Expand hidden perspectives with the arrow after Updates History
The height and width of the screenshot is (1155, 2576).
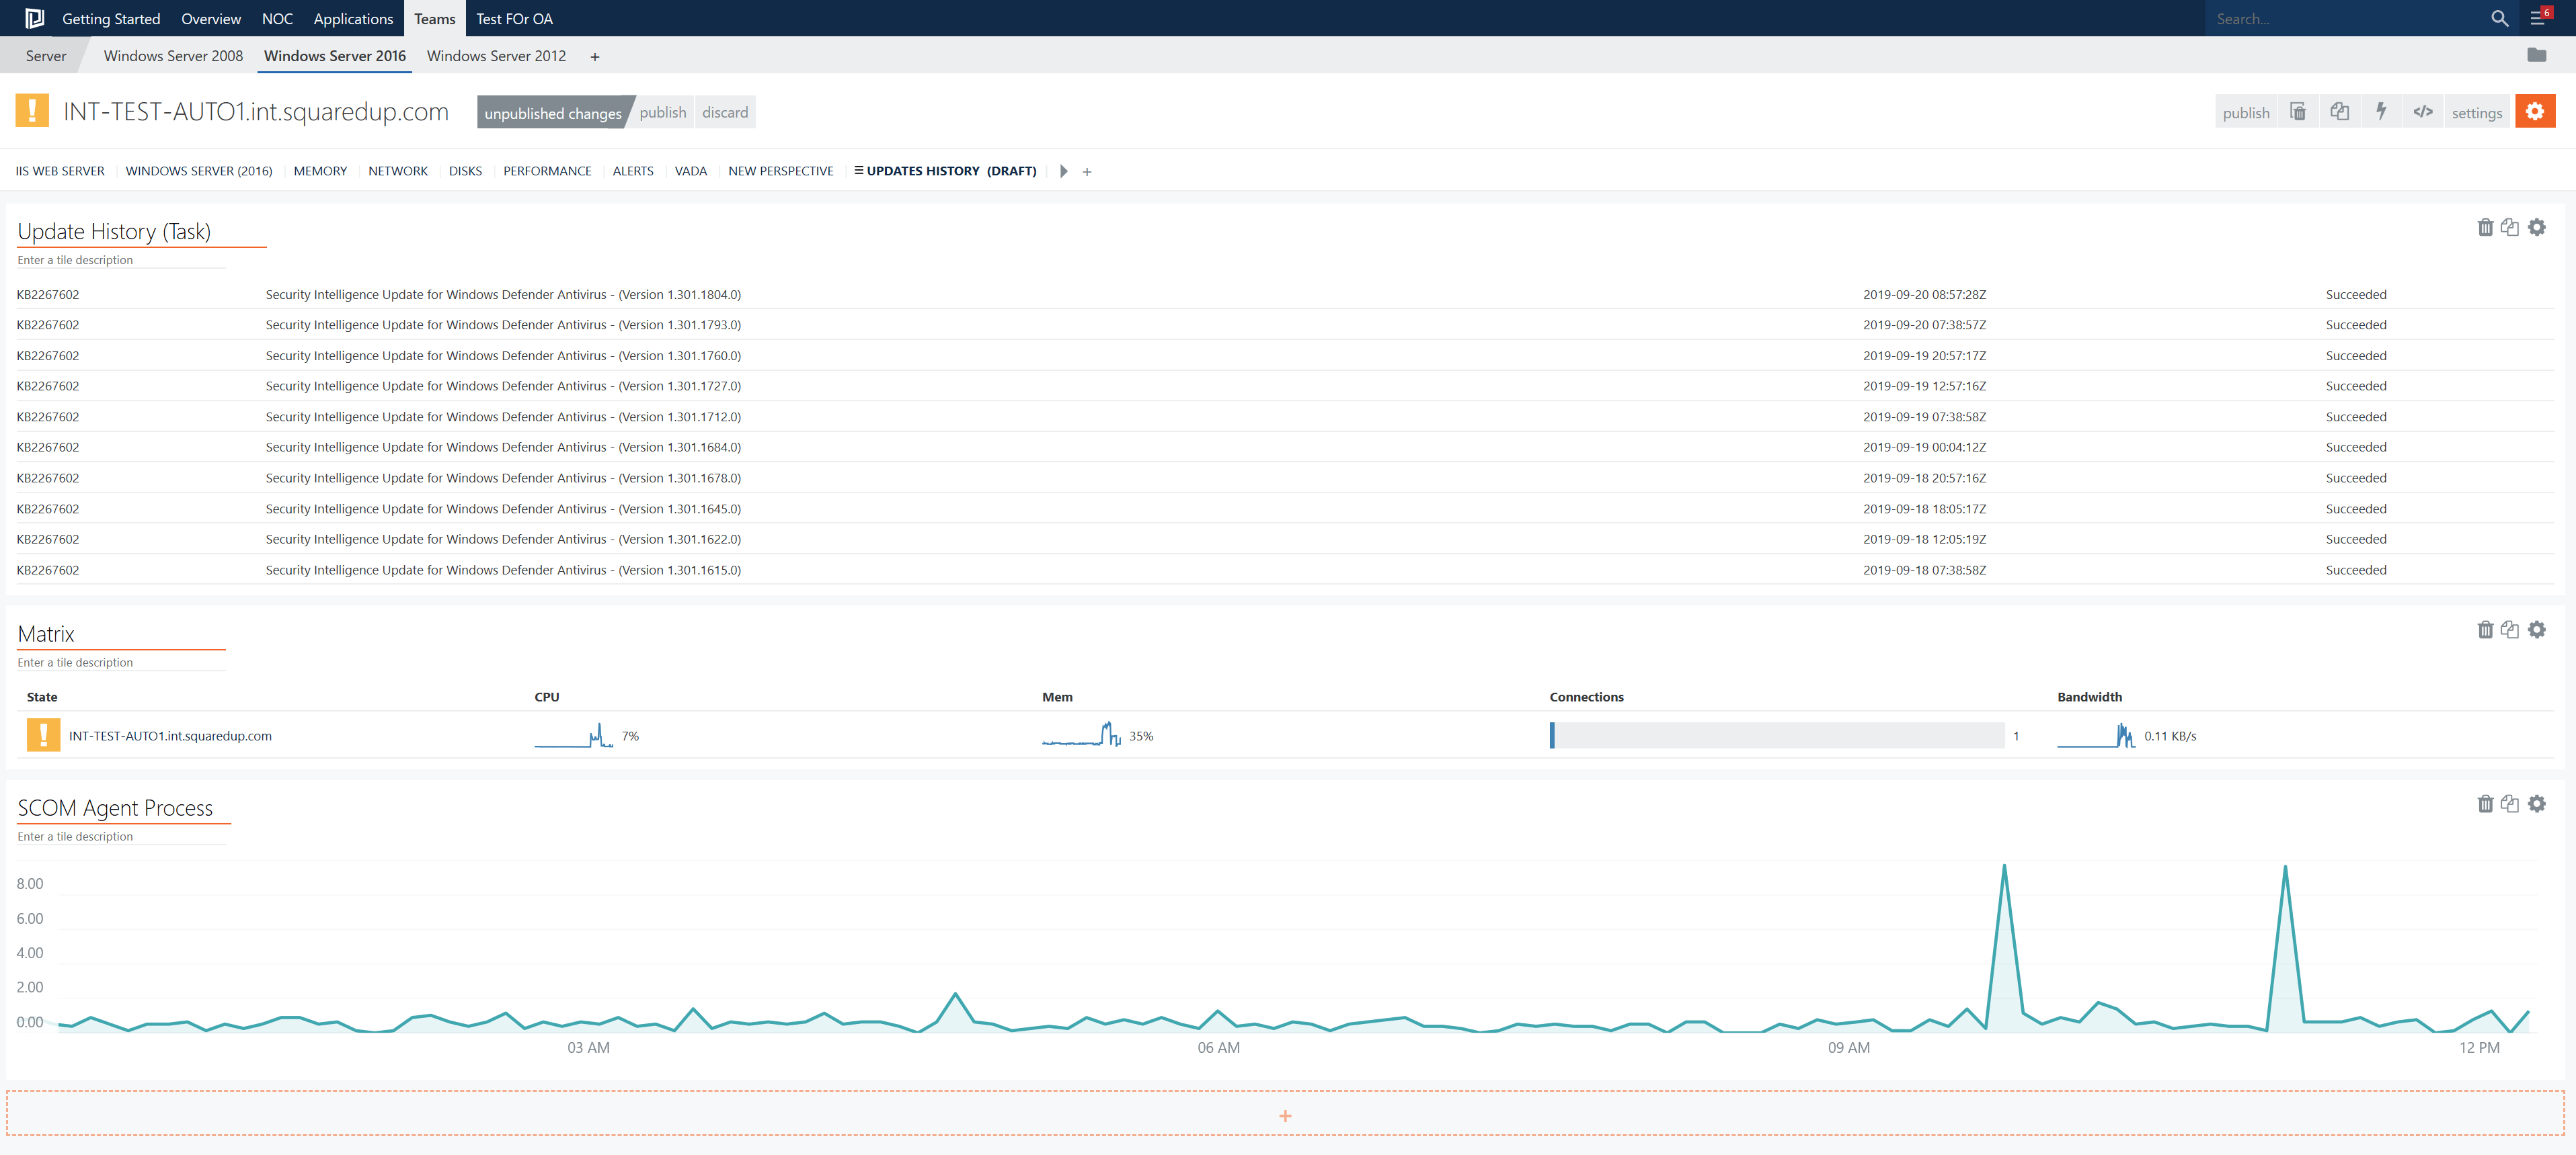(1063, 171)
